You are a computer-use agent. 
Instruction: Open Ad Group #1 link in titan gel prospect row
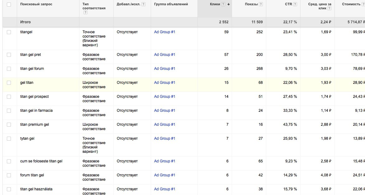(164, 96)
